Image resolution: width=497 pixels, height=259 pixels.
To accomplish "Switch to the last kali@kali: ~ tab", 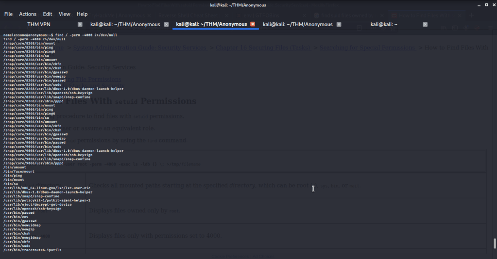I will pyautogui.click(x=384, y=24).
